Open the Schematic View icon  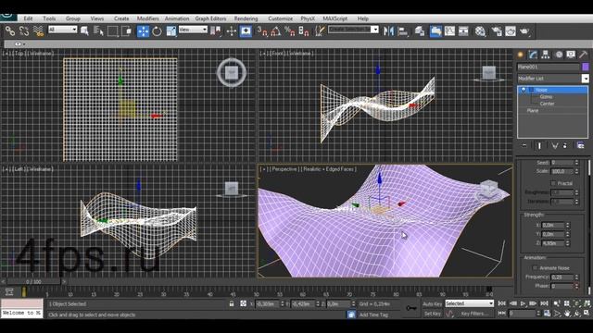coord(463,31)
